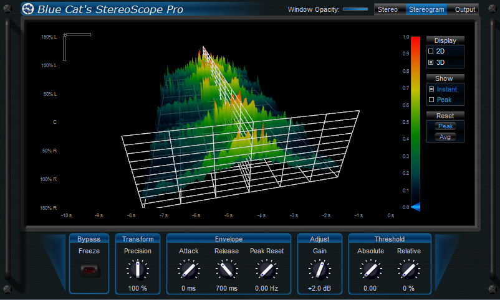This screenshot has height=300, width=500.
Task: Enable the Peak show checkbox
Action: coord(431,100)
